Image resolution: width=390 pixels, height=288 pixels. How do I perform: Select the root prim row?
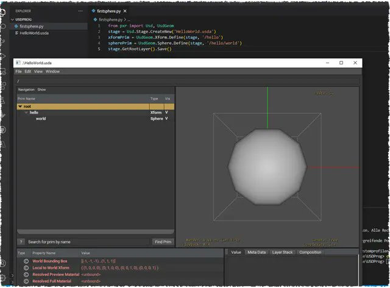pos(96,107)
